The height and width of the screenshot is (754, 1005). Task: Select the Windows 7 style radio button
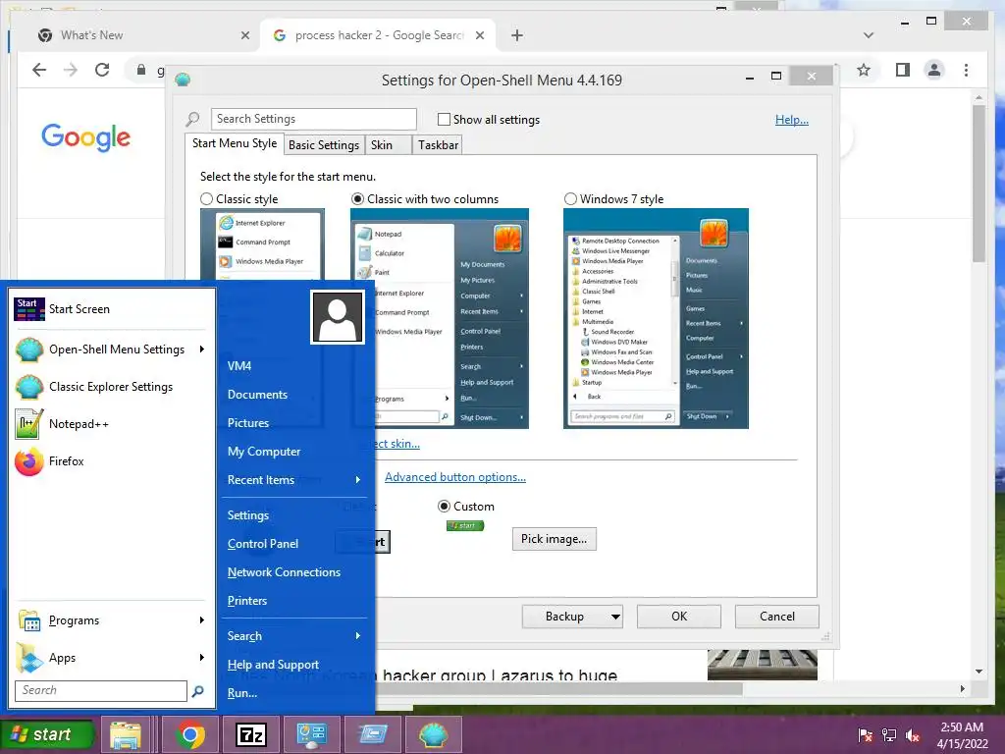coord(570,199)
